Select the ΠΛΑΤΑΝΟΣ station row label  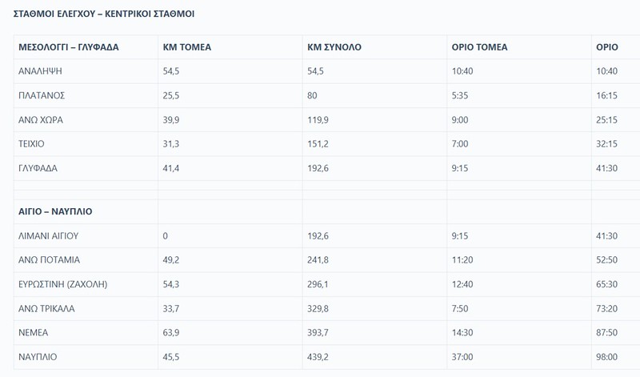42,95
